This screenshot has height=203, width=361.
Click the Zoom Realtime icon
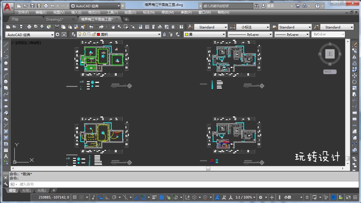tap(120, 27)
